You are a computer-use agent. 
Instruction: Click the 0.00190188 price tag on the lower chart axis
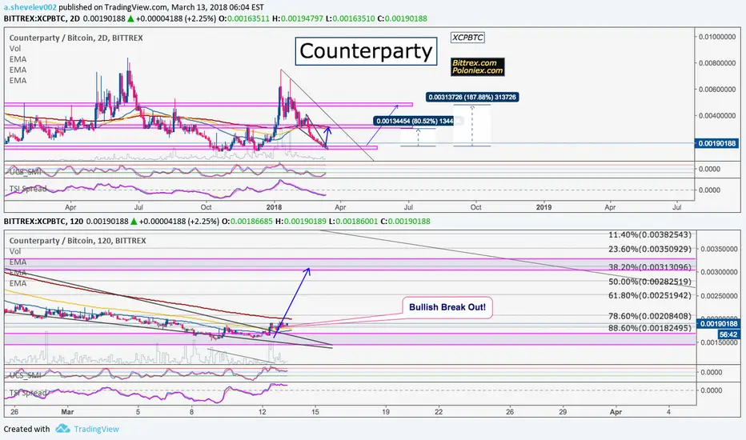click(717, 323)
